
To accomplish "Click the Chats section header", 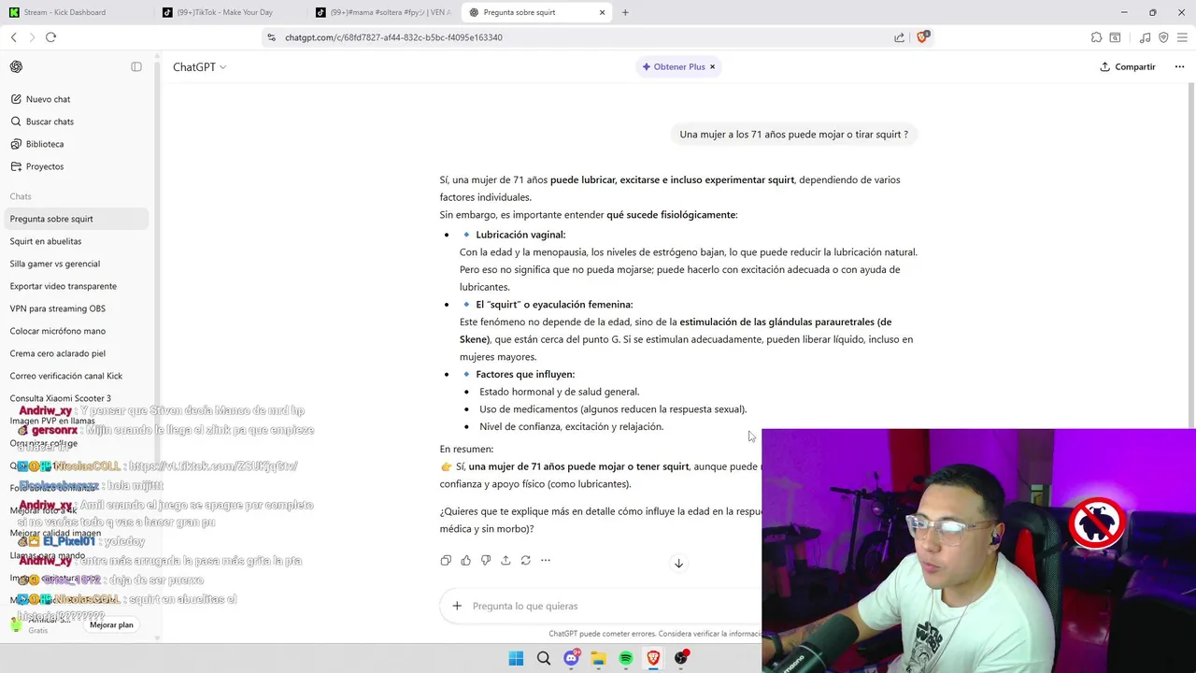I will [21, 196].
